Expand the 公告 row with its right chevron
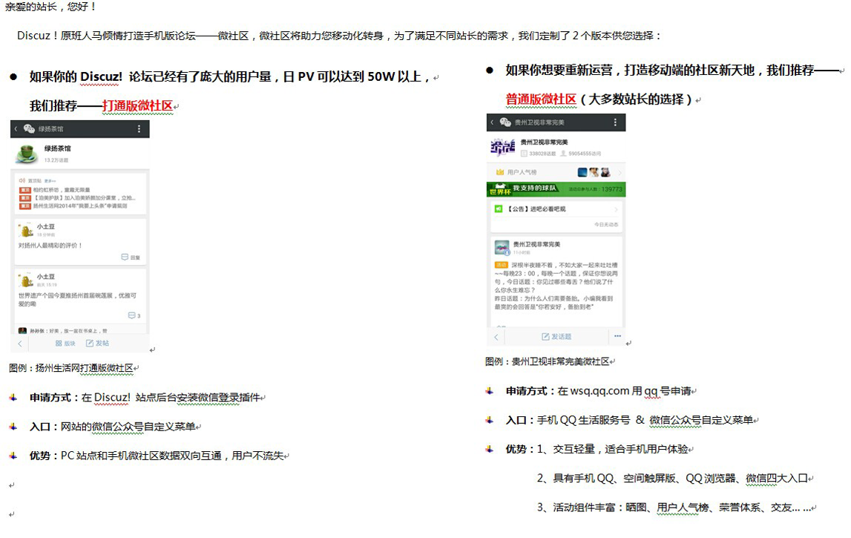851x538 pixels. click(x=616, y=209)
